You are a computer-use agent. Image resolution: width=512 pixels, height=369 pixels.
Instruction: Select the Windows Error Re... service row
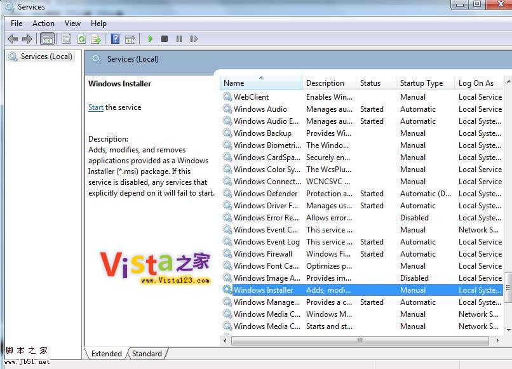[x=362, y=217]
